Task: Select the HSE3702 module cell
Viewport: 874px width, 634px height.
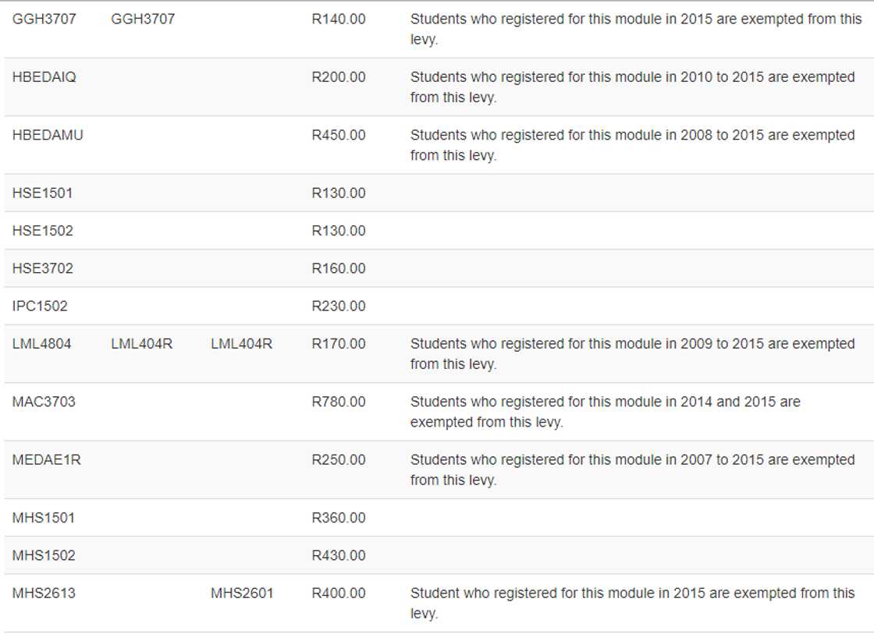Action: 43,268
